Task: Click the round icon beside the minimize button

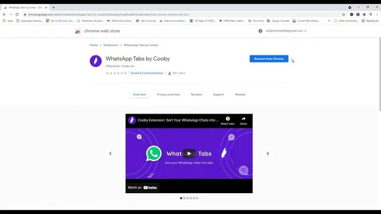Action: pos(349,8)
